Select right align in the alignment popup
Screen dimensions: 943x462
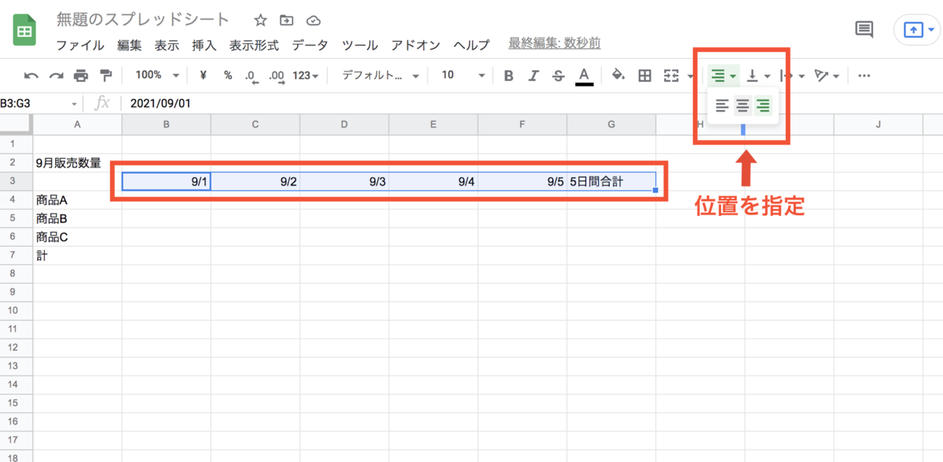[x=762, y=105]
